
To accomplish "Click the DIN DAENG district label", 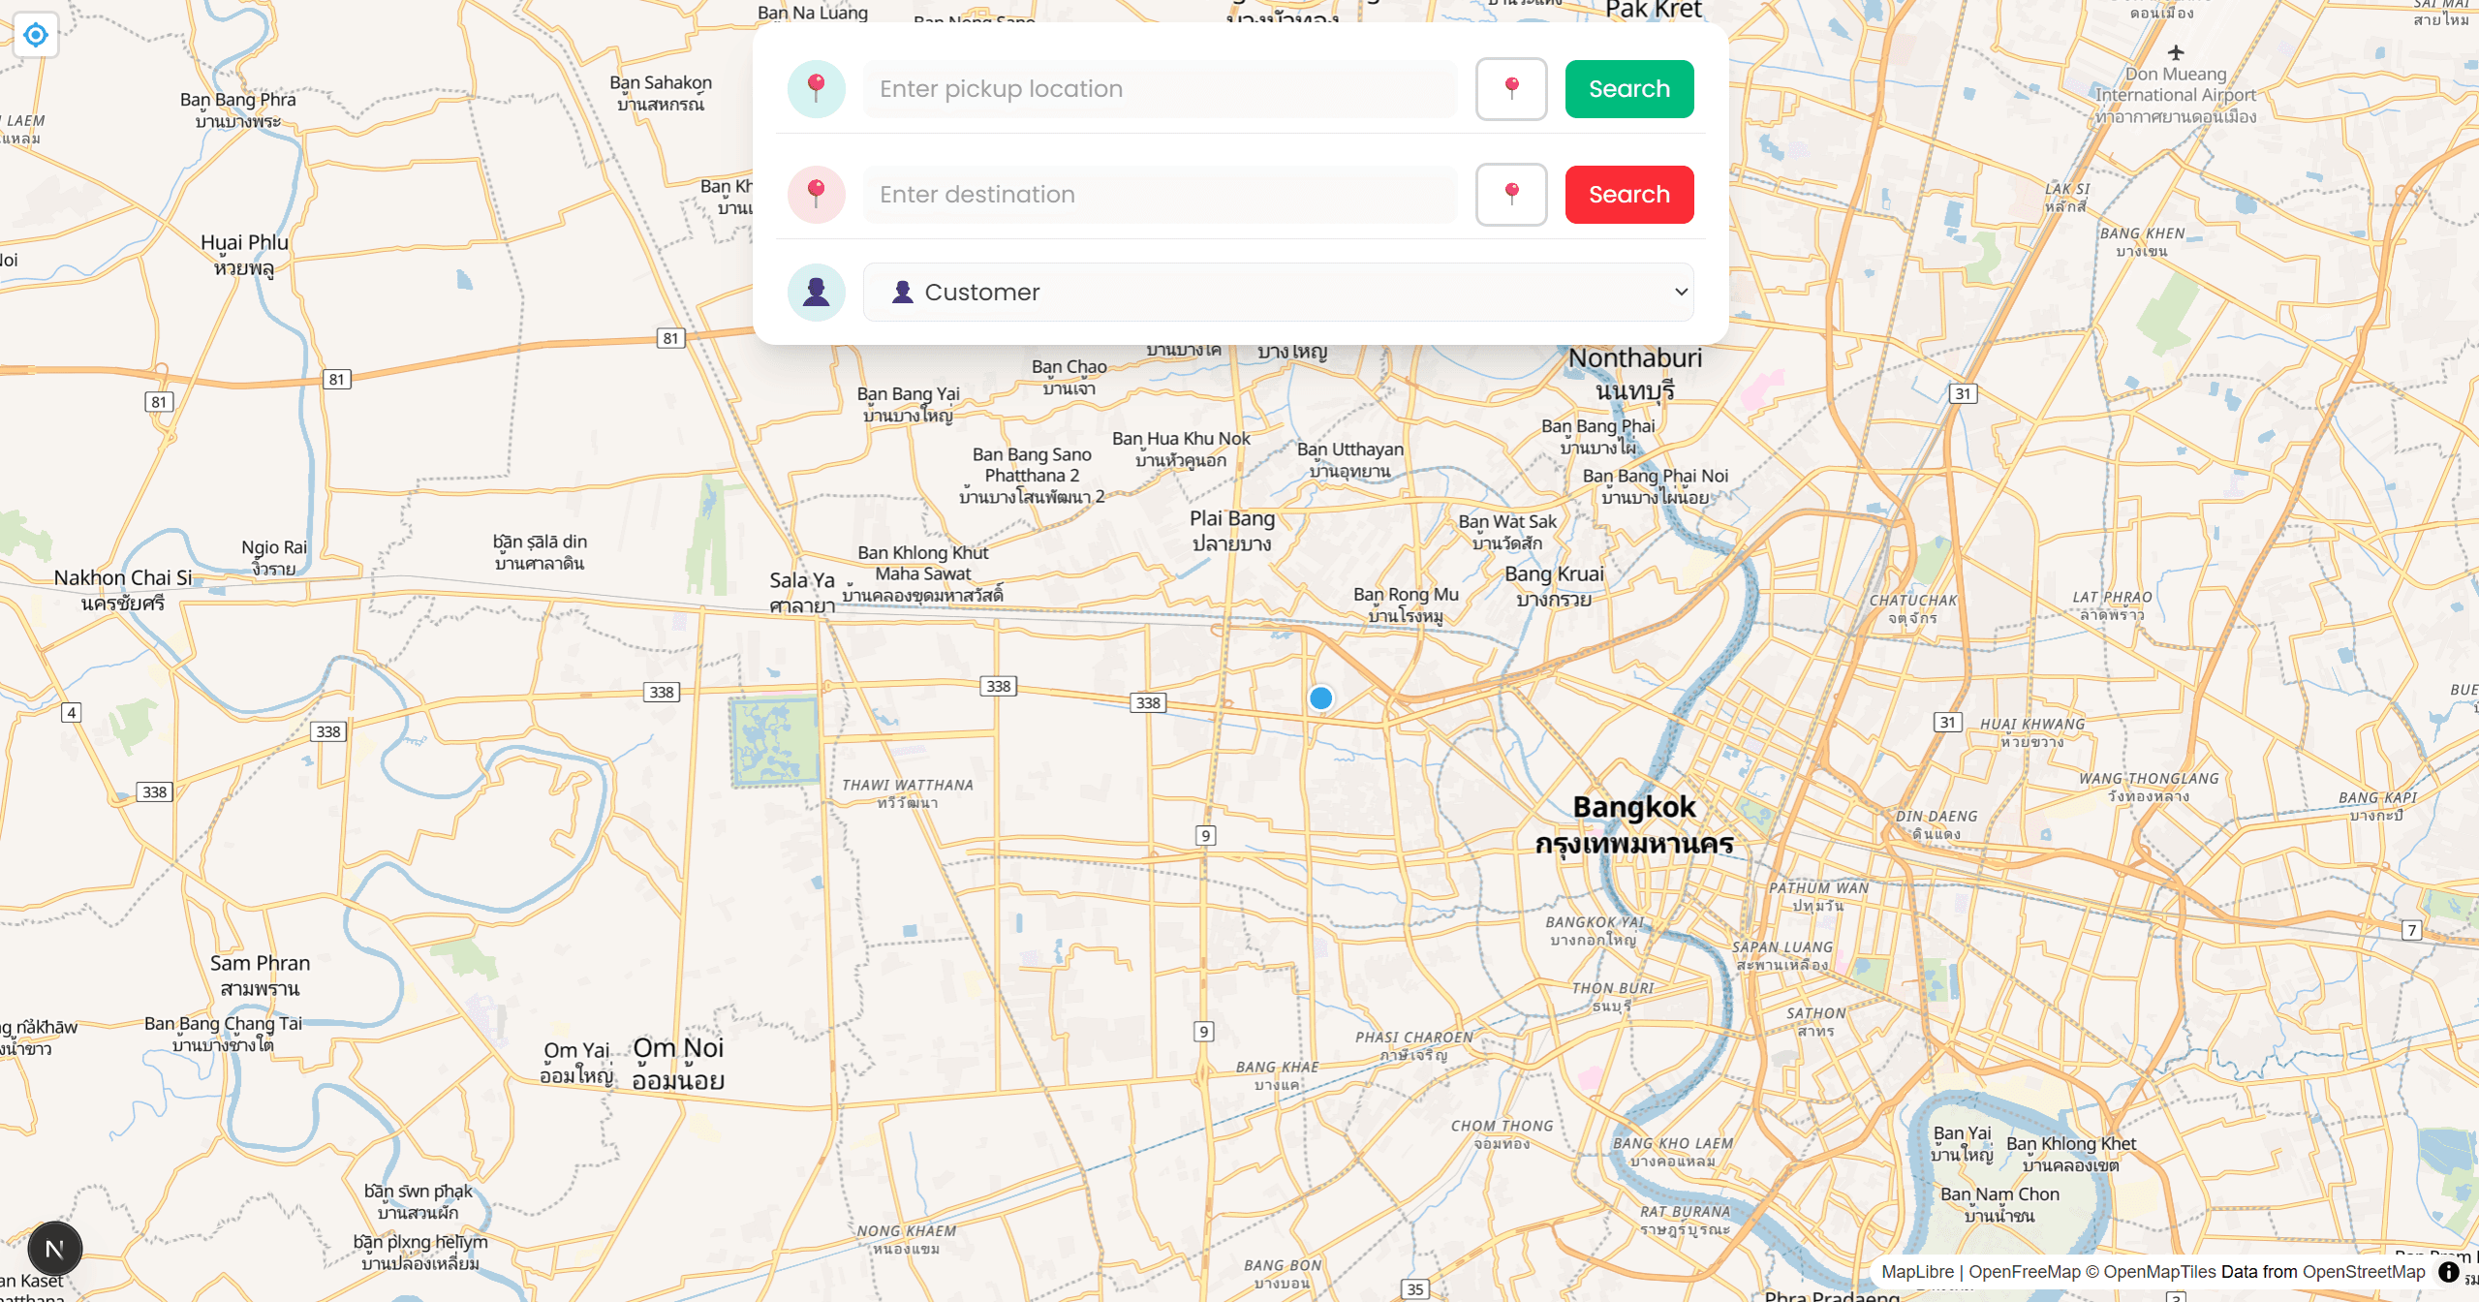I will coord(1937,824).
